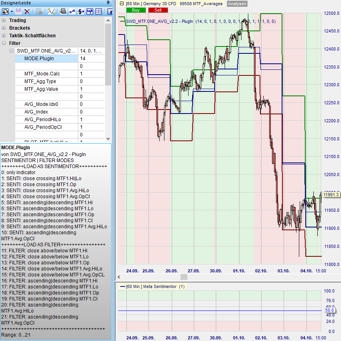
Task: Click the red X delete icon
Action: [27, 11]
